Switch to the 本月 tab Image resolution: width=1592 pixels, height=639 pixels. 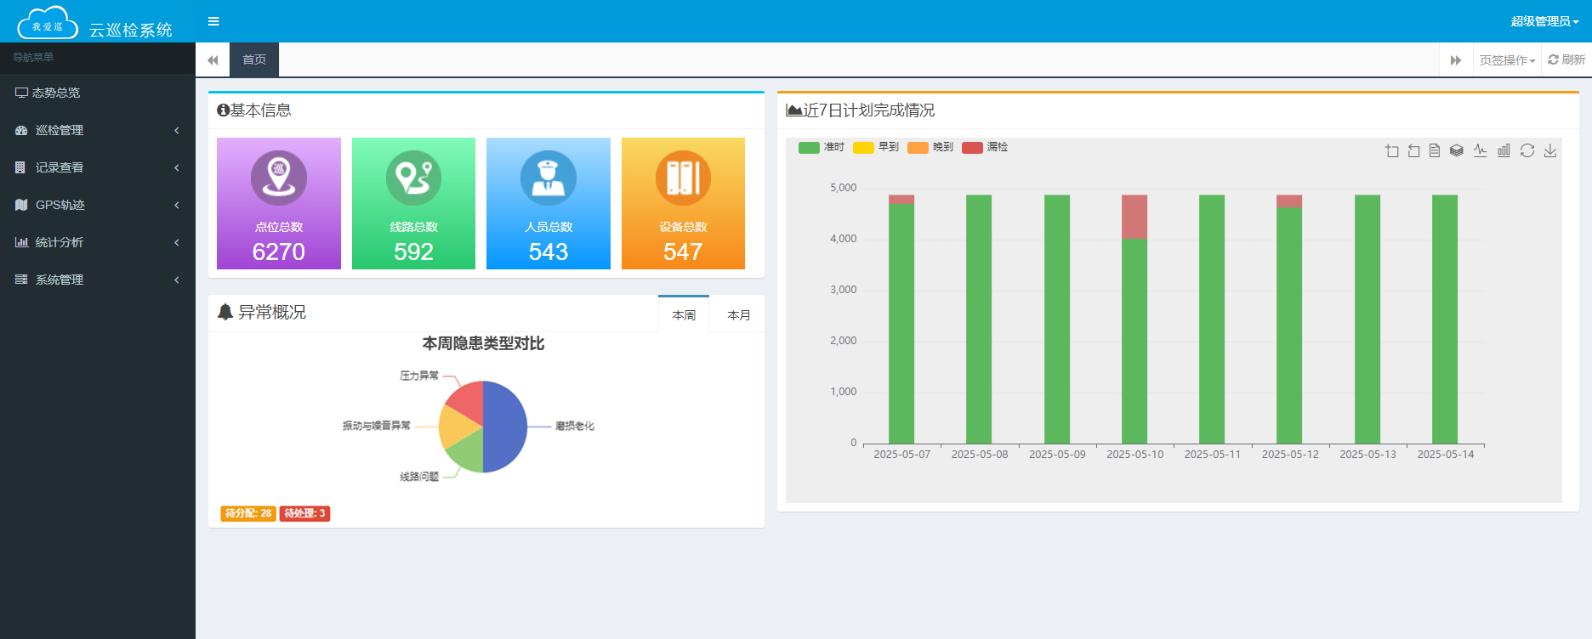[x=738, y=315]
